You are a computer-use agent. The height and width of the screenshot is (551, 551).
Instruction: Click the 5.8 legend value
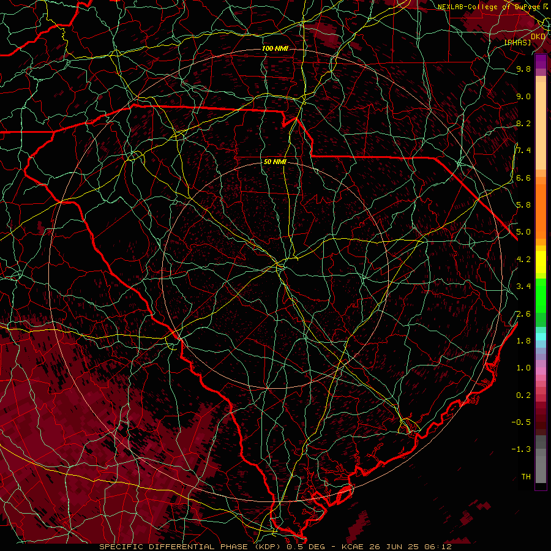click(x=523, y=205)
